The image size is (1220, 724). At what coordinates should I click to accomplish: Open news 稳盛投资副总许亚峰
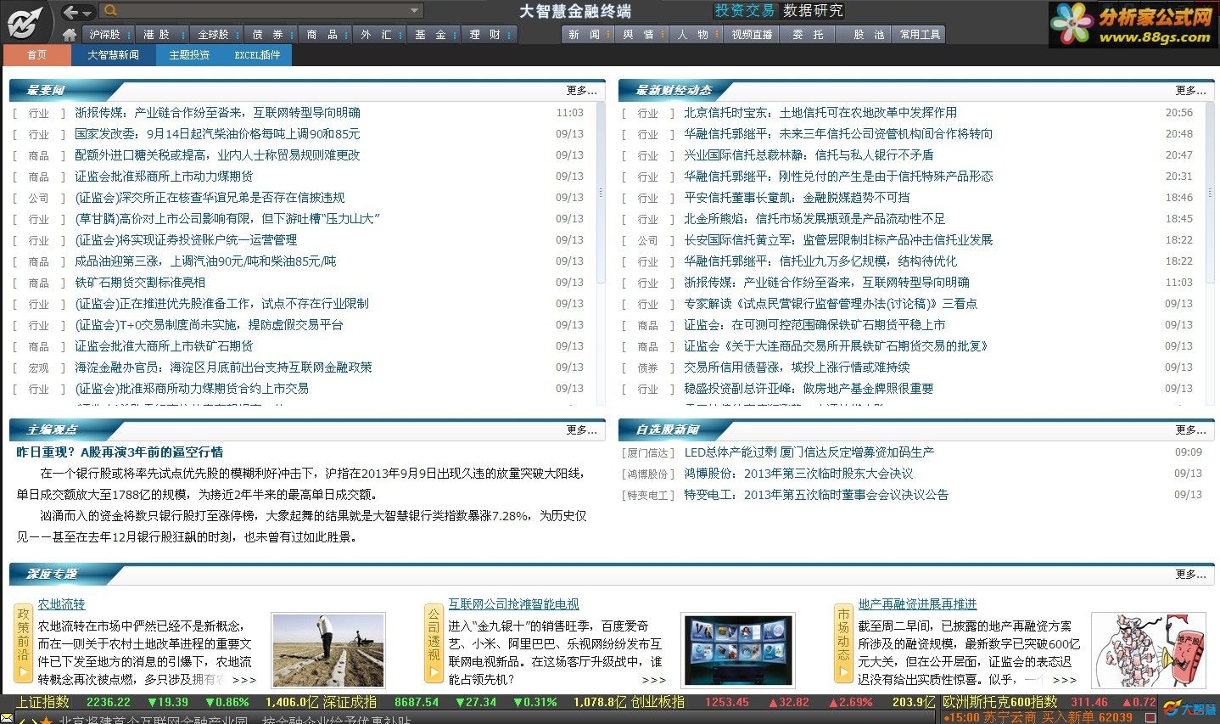pyautogui.click(x=809, y=388)
